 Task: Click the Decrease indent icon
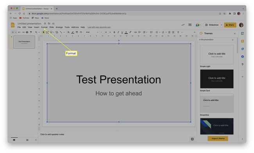(169, 32)
